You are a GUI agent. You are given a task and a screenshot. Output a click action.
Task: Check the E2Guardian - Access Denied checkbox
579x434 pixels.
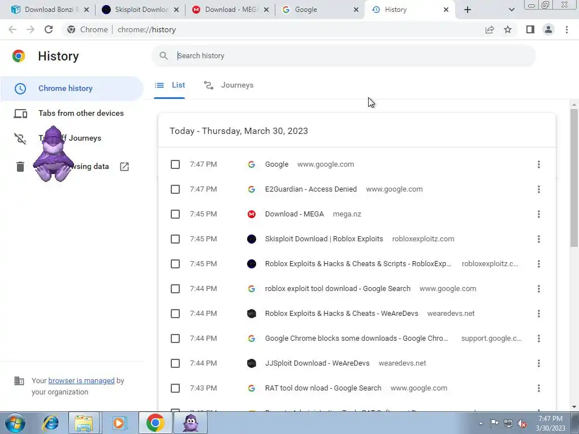click(175, 189)
